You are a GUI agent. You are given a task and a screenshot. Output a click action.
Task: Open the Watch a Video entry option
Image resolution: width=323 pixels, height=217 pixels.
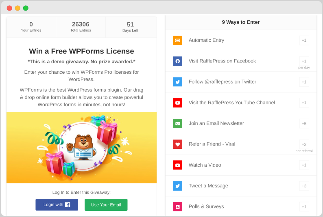[205, 165]
